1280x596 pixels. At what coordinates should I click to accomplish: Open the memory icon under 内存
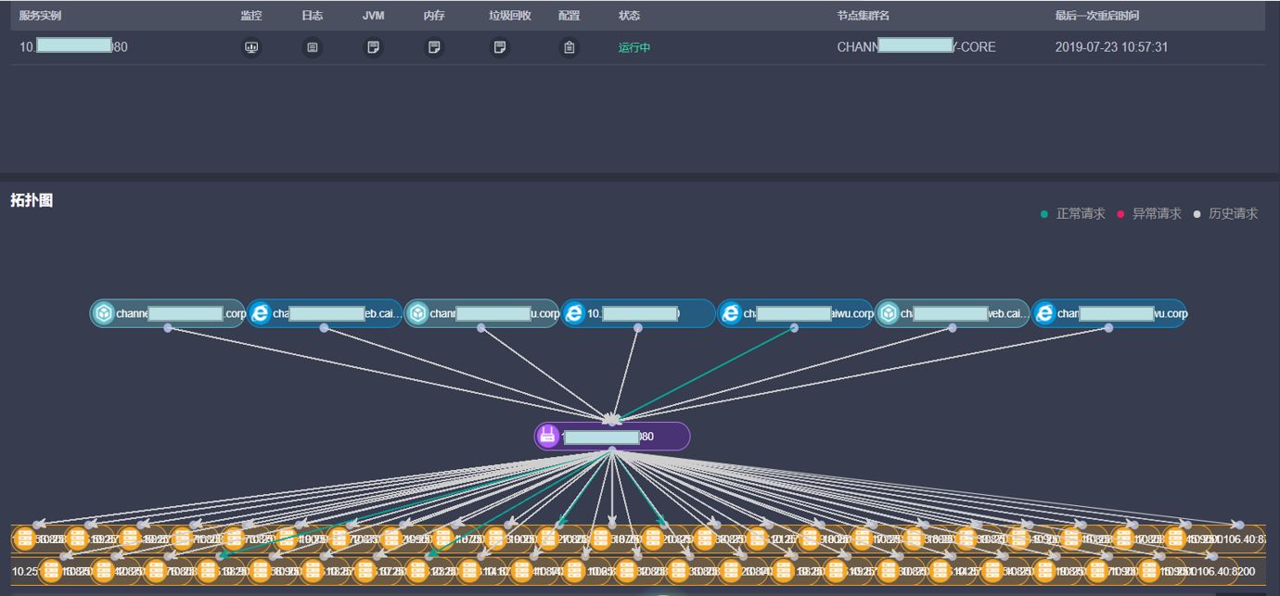433,47
